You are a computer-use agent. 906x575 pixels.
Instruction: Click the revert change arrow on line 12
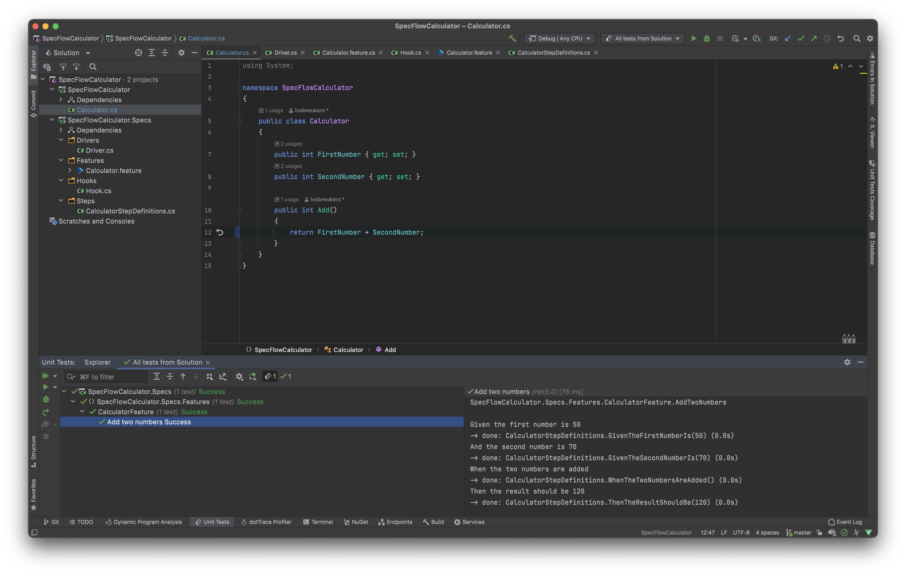[x=220, y=233]
